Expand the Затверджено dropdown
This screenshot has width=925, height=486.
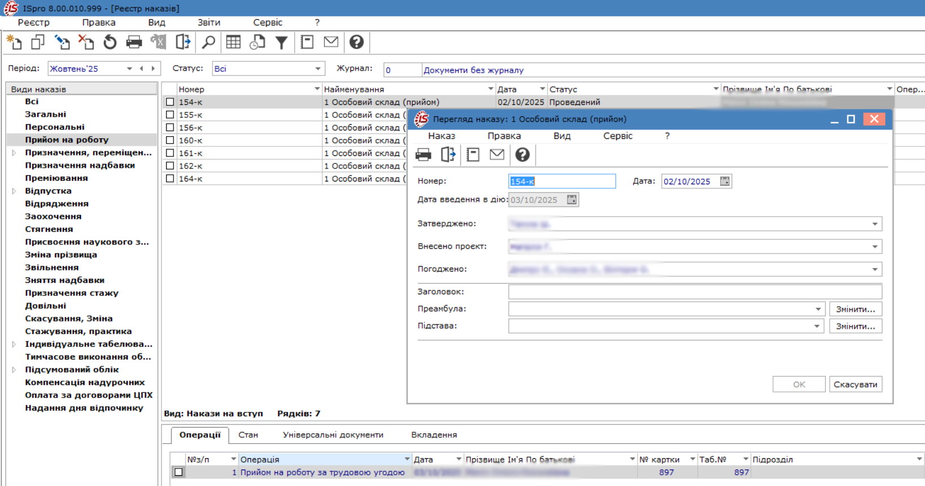click(x=875, y=224)
